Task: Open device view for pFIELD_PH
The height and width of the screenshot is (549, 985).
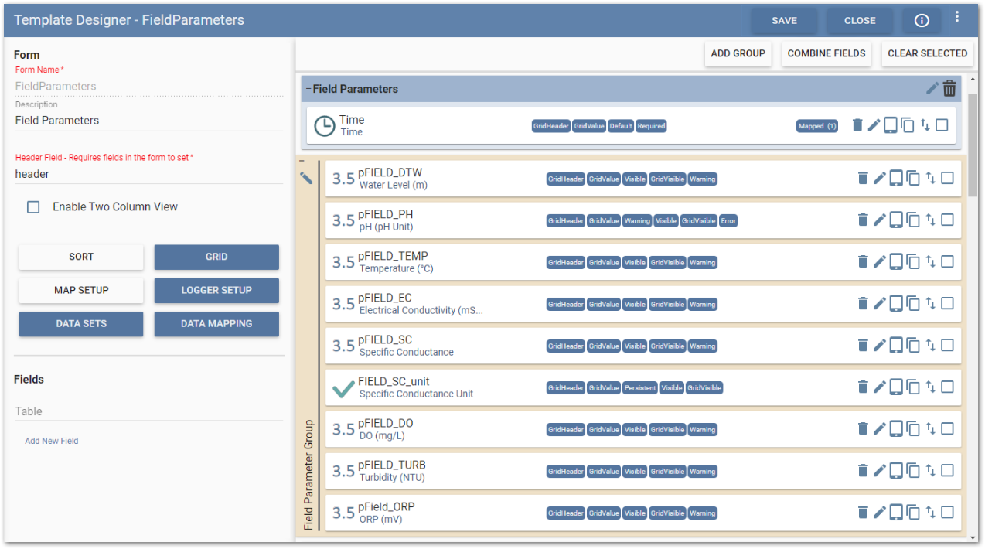Action: tap(896, 220)
